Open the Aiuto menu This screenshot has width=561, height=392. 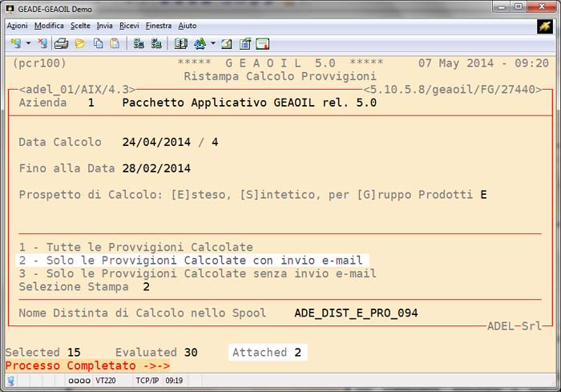[x=187, y=26]
